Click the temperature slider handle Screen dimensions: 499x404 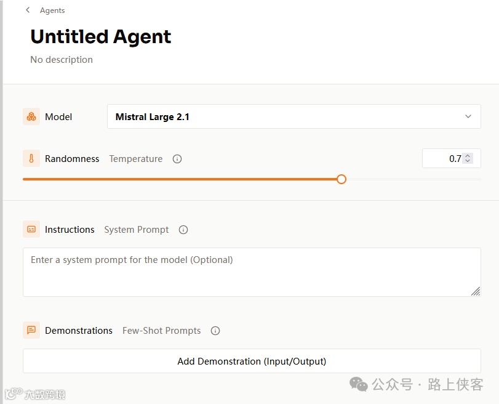(x=341, y=179)
